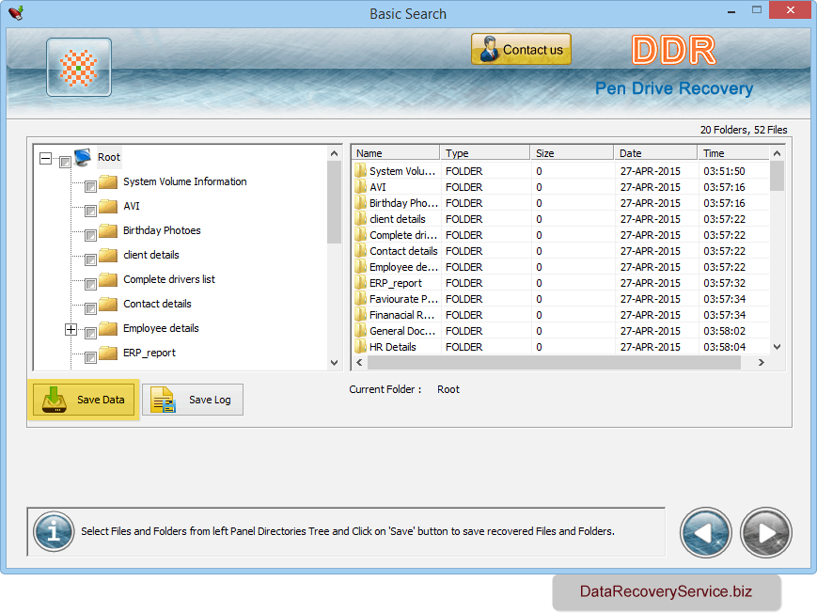Click the orange checkered logo icon

coord(79,68)
